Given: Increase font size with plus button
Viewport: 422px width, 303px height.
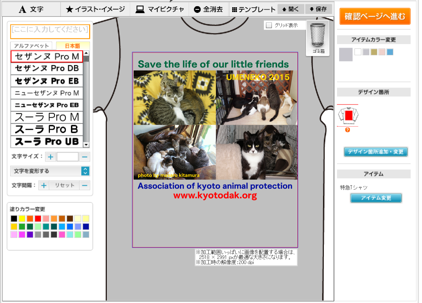Looking at the screenshot, I should point(50,157).
